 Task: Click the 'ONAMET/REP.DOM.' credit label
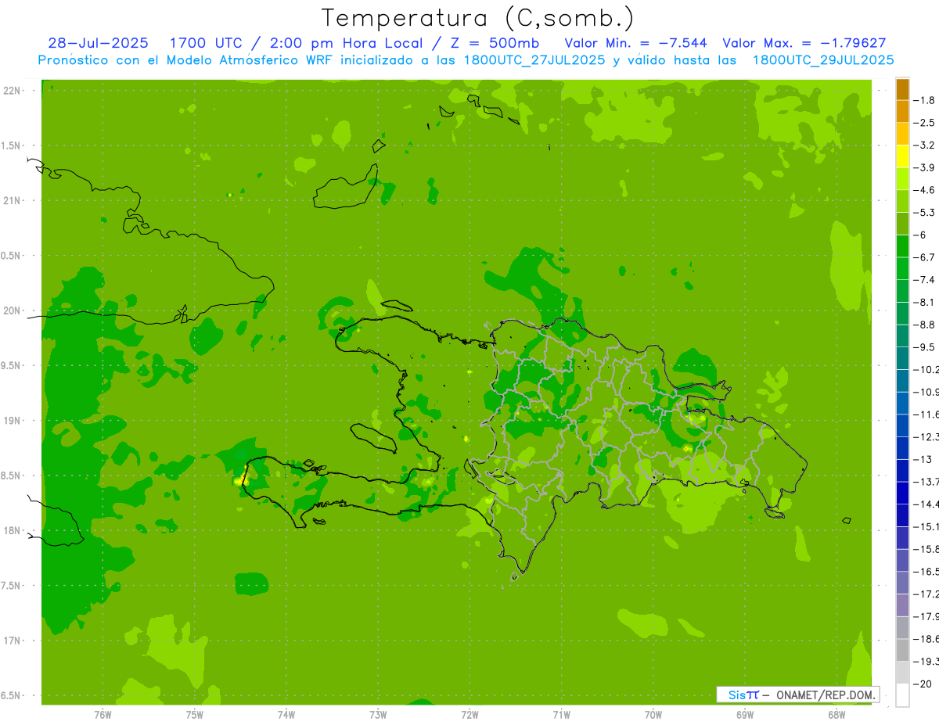[x=826, y=694]
